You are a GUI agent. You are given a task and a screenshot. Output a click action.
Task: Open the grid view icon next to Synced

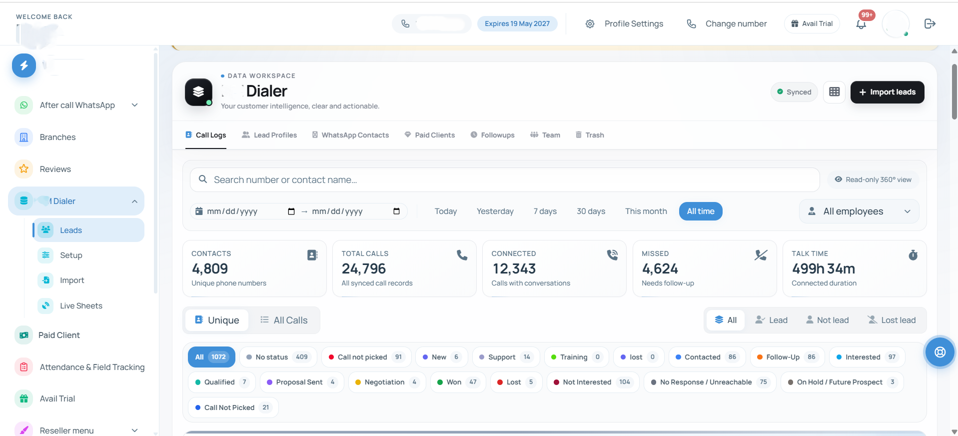click(834, 92)
